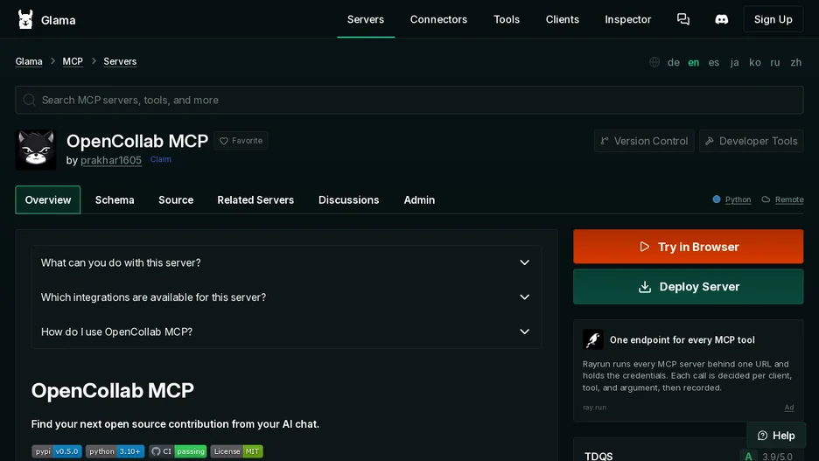The image size is (819, 461).
Task: Expand 'What can you do with this server?'
Action: pyautogui.click(x=286, y=262)
